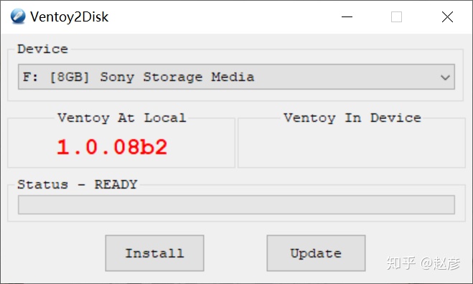Start installation with the Install button
The width and height of the screenshot is (473, 284).
[x=154, y=253]
